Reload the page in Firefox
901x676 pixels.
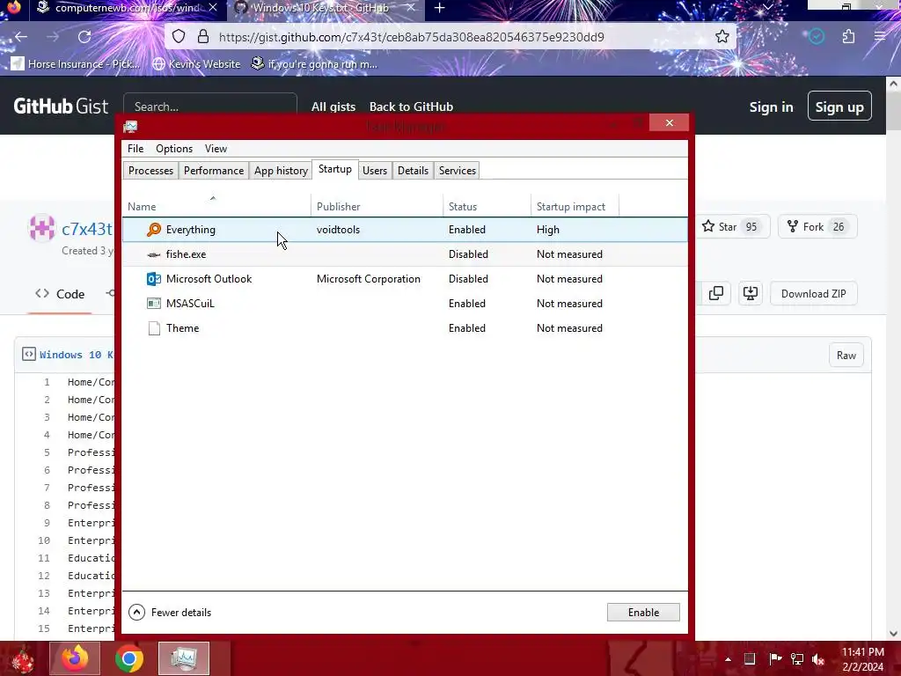click(84, 37)
